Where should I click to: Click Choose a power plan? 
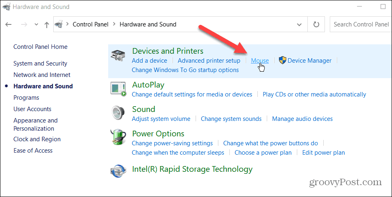pyautogui.click(x=263, y=153)
